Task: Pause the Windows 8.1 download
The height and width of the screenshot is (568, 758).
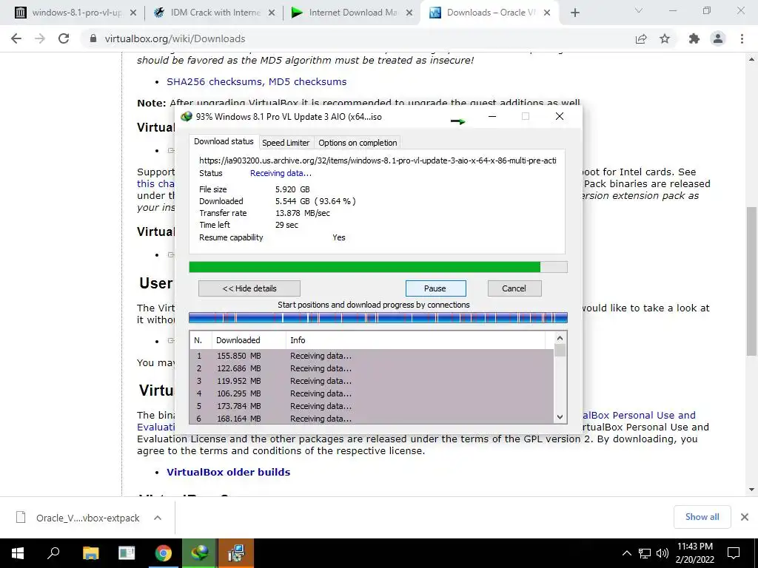Action: click(x=435, y=288)
